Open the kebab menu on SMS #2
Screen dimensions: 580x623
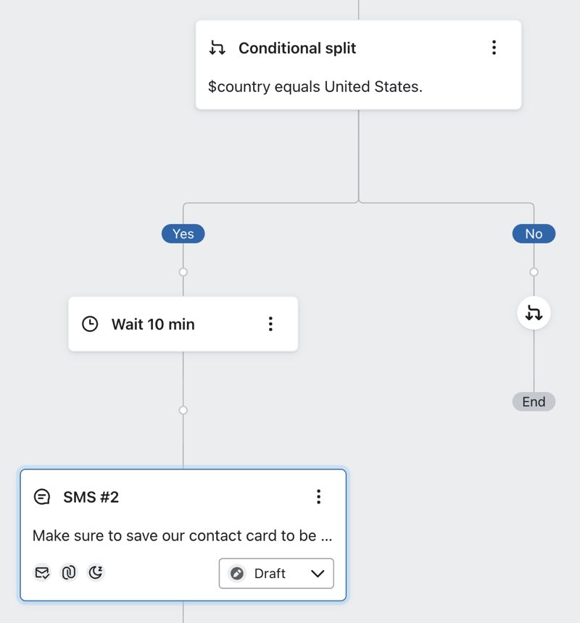pos(318,497)
